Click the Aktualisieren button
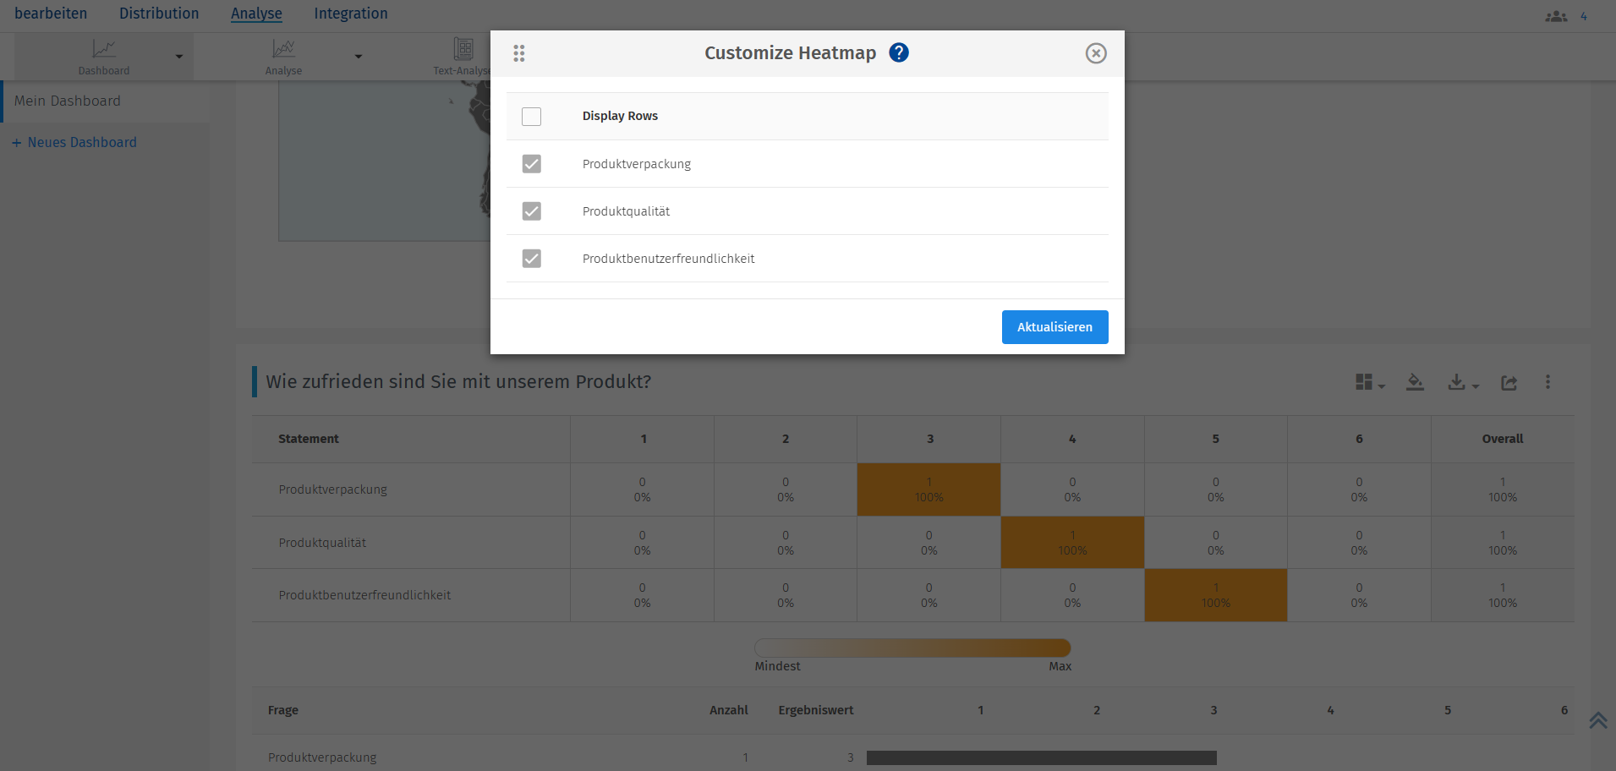The image size is (1616, 771). click(x=1055, y=327)
